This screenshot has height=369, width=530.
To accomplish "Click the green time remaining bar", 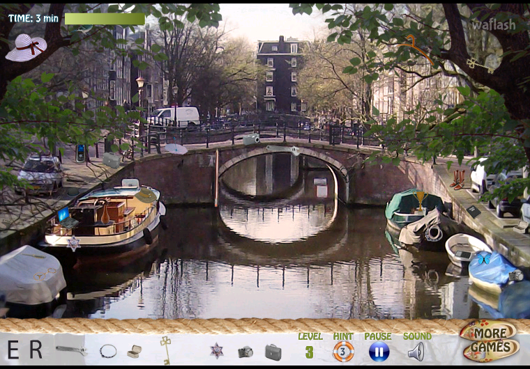I will [105, 19].
